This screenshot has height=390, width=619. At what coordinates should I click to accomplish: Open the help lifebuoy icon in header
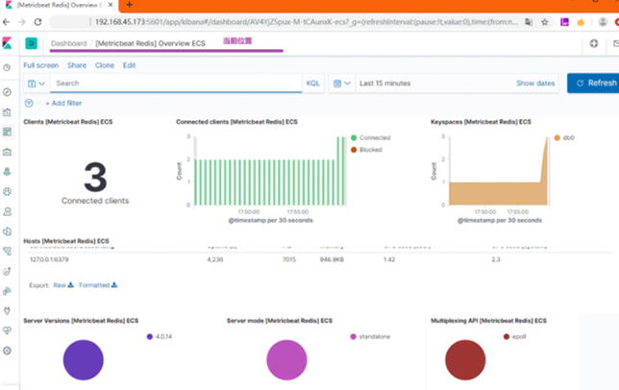tap(594, 43)
